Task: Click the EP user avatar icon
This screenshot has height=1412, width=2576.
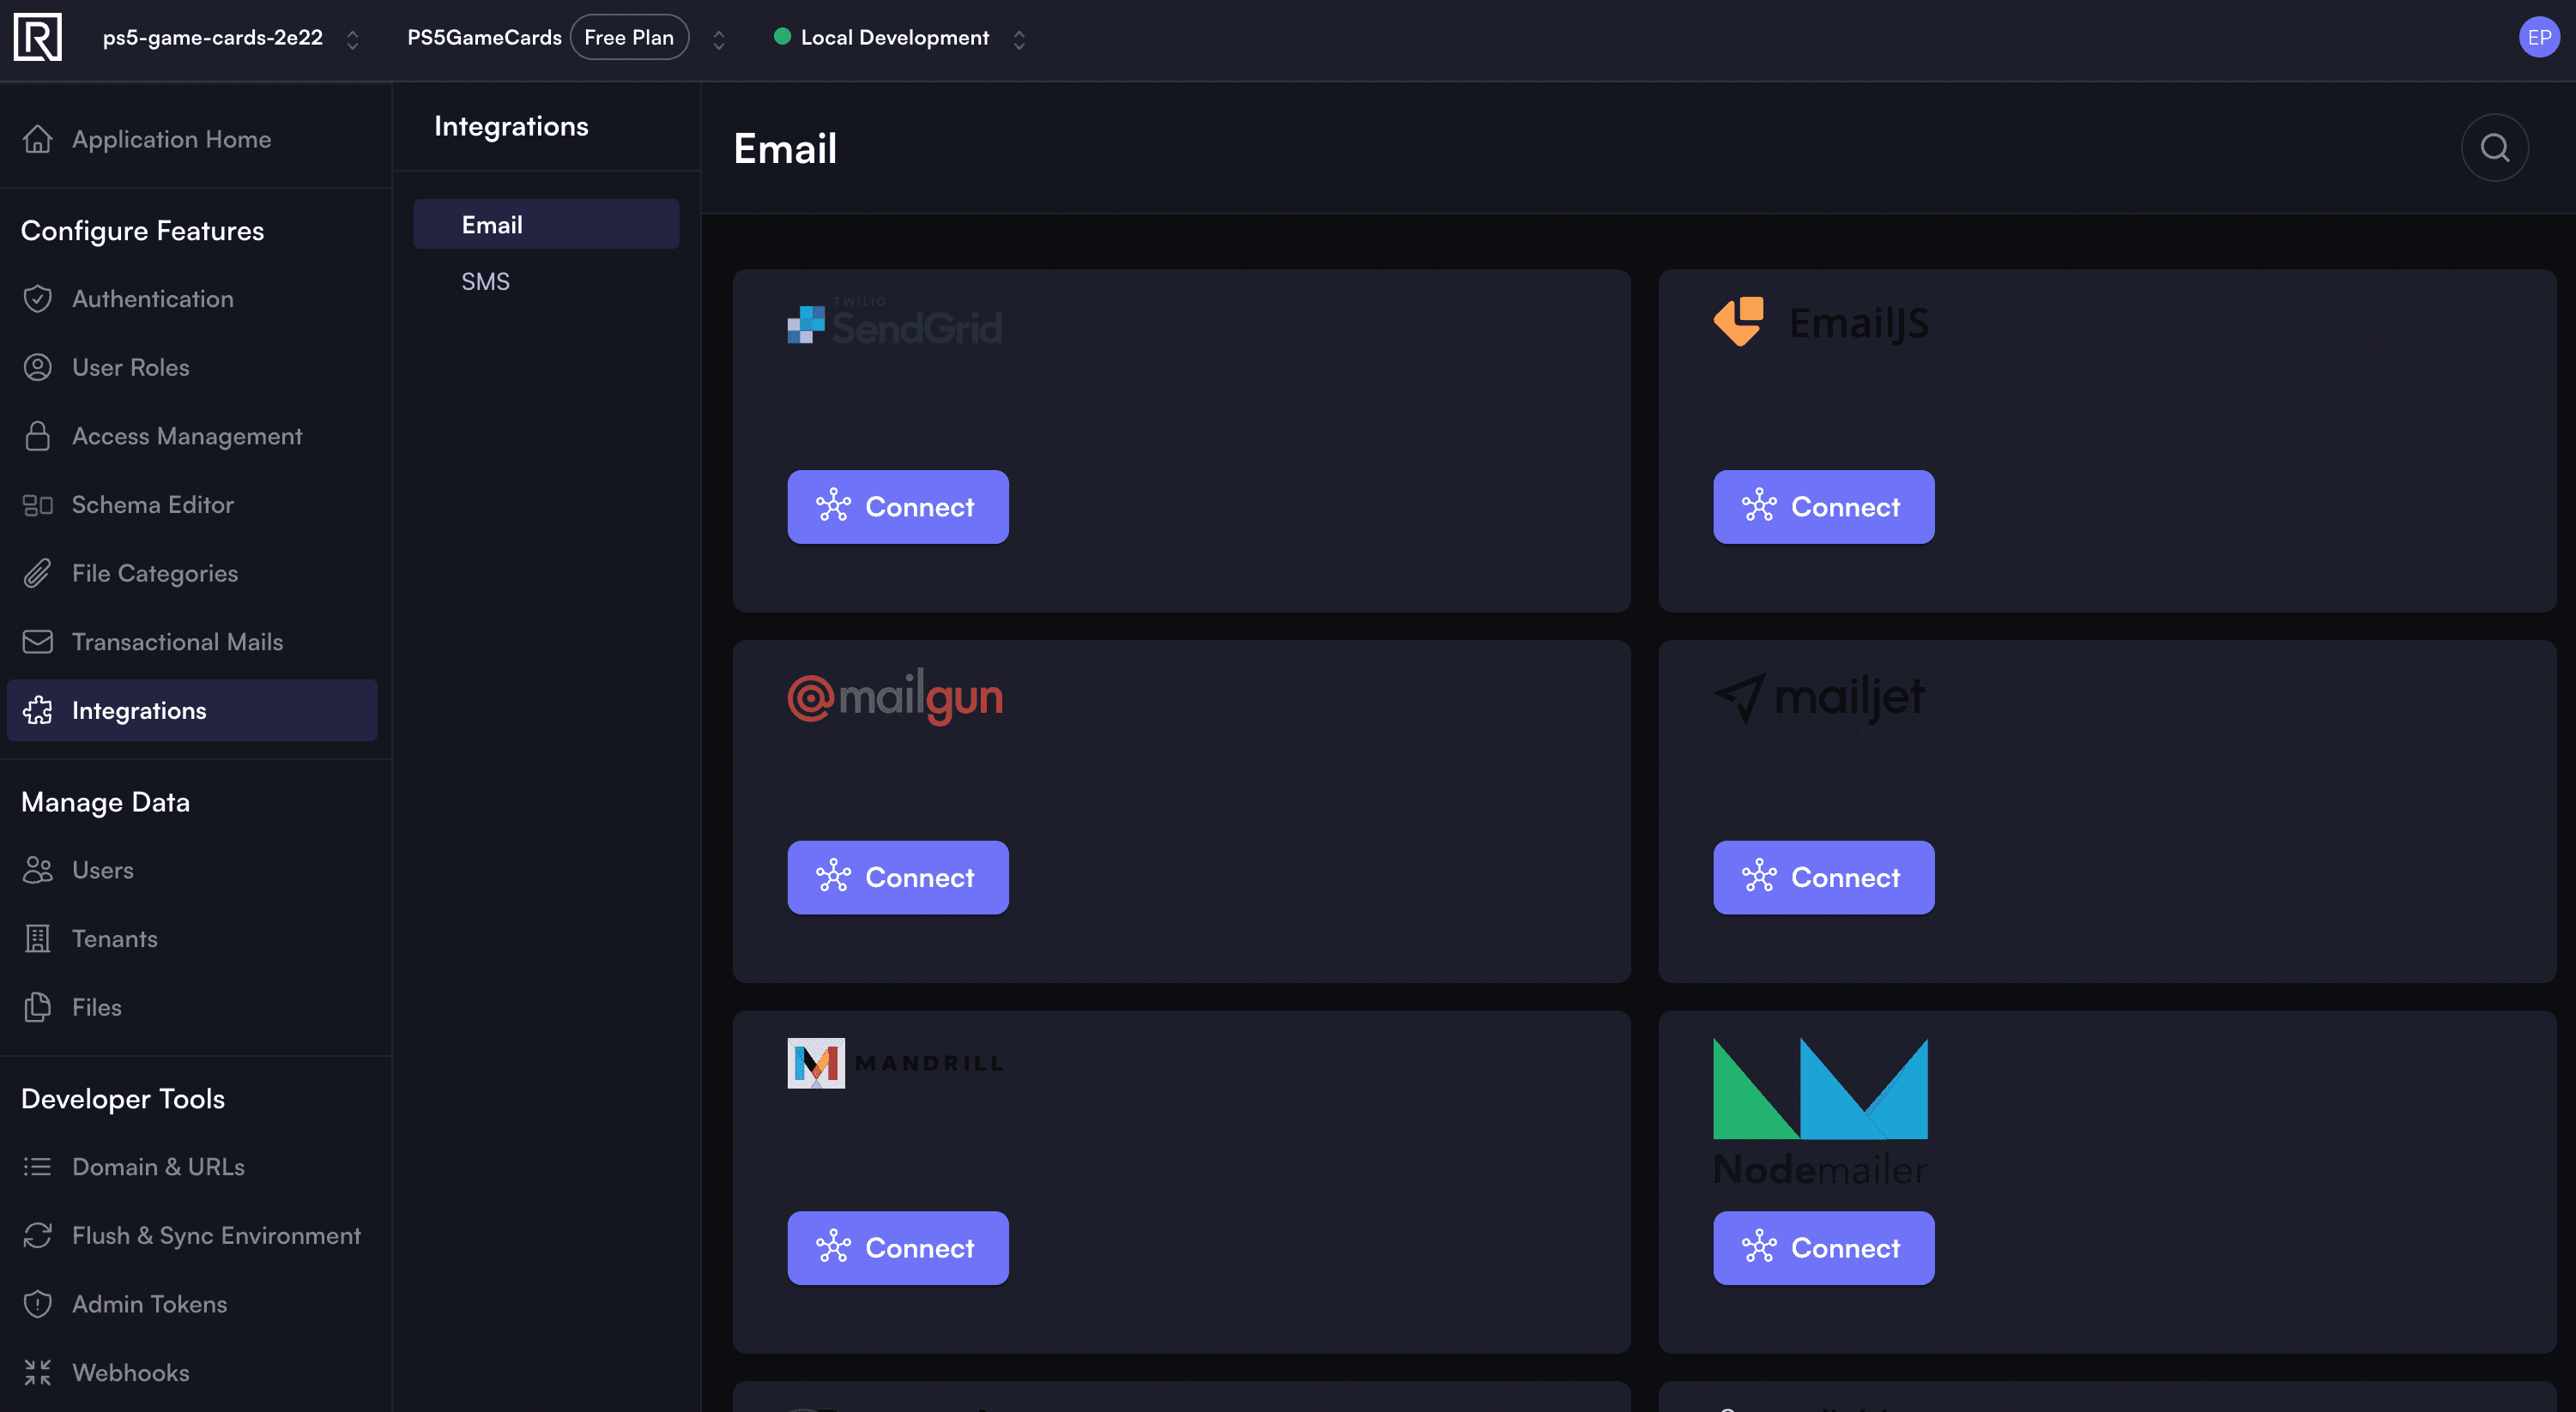Action: 2537,35
